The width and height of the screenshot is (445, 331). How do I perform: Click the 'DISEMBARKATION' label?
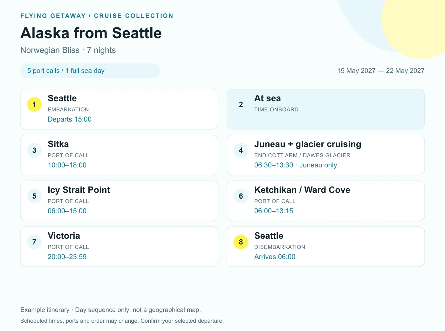[280, 247]
